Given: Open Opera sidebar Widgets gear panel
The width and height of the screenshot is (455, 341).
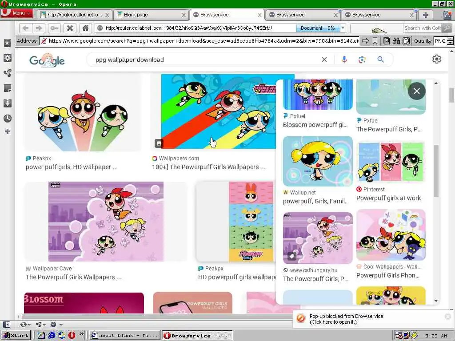Looking at the screenshot, I should click(7, 58).
